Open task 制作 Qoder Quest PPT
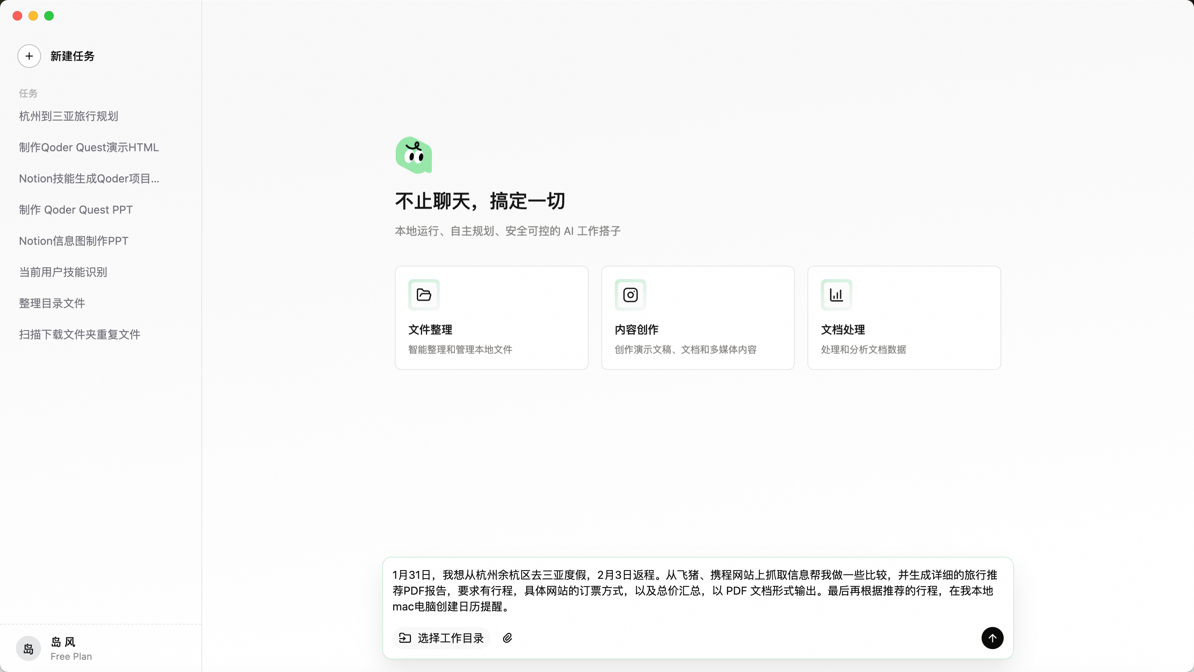Viewport: 1194px width, 672px height. pos(75,210)
